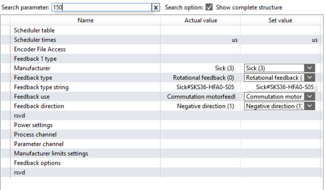Select the Process channel row

(35, 135)
